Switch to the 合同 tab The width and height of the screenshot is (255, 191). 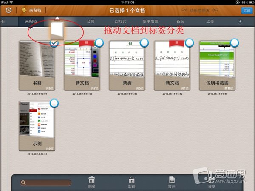[x=91, y=21]
